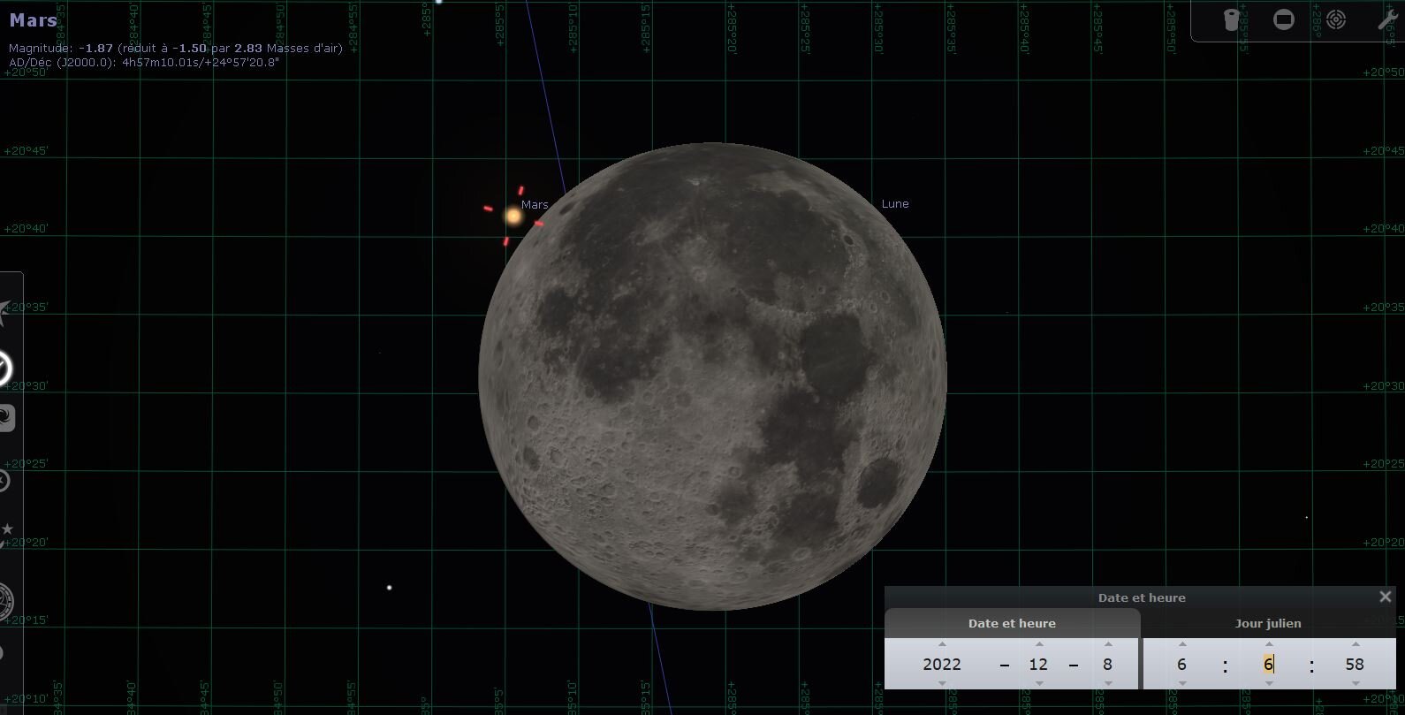Increase the seconds 58 with the up arrow
The height and width of the screenshot is (715, 1405).
click(1355, 644)
